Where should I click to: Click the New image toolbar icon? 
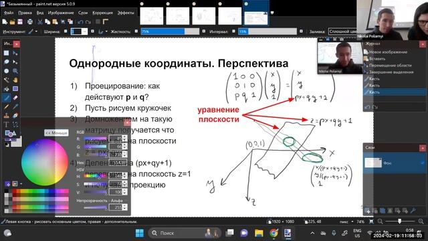(5, 21)
